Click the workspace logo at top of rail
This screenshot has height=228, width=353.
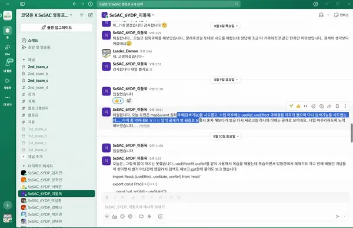pyautogui.click(x=8, y=15)
